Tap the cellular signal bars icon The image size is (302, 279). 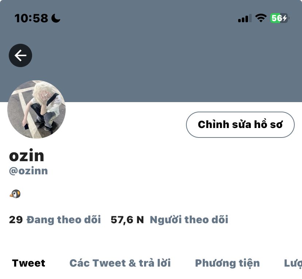(245, 18)
